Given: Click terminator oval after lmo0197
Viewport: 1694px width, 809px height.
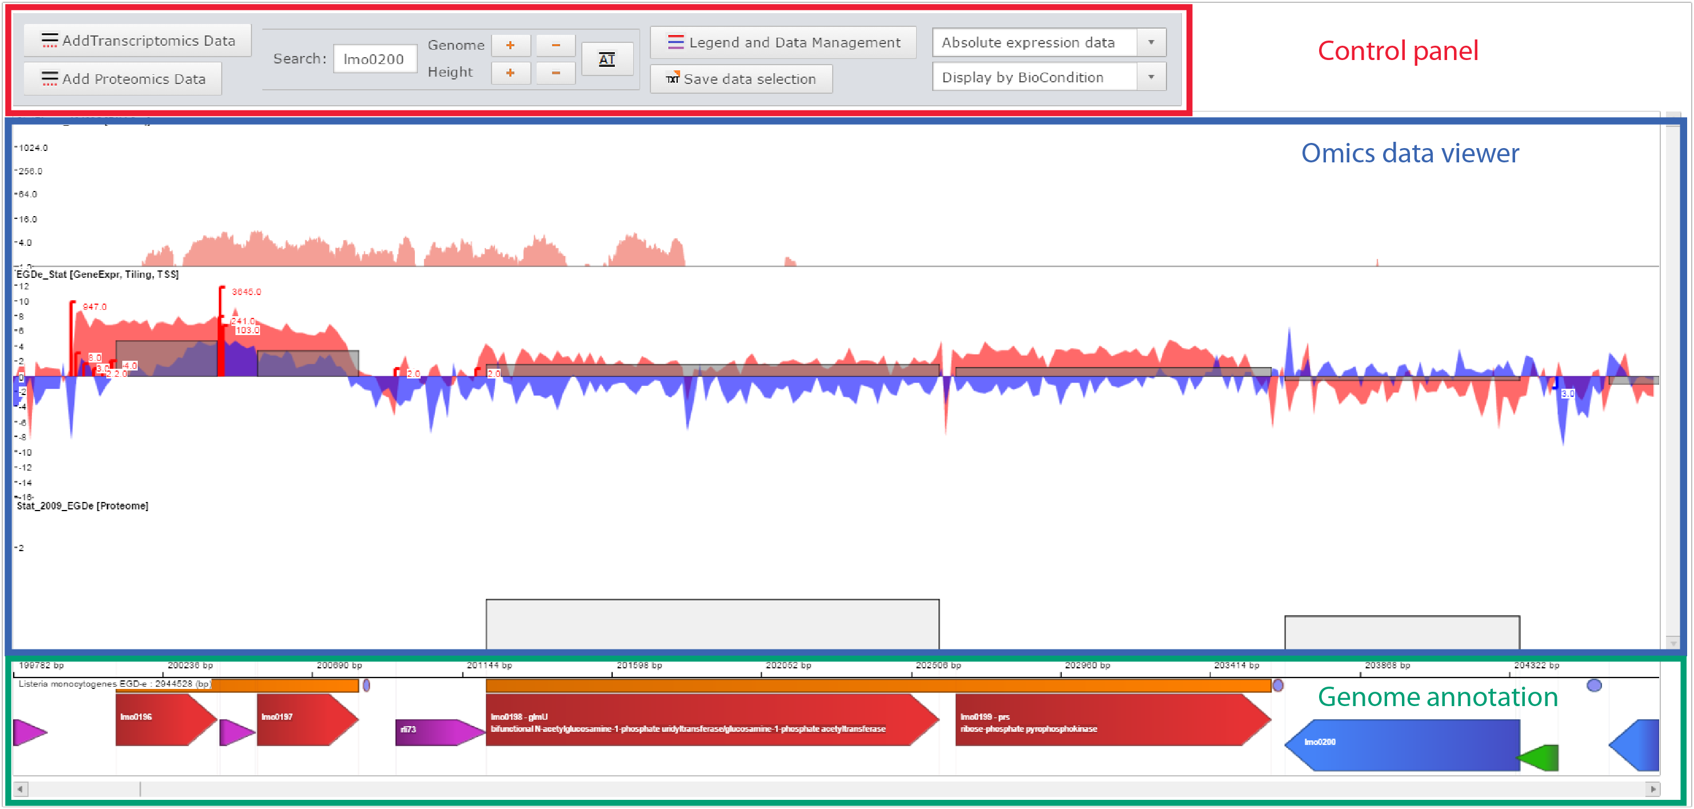Looking at the screenshot, I should [x=366, y=686].
